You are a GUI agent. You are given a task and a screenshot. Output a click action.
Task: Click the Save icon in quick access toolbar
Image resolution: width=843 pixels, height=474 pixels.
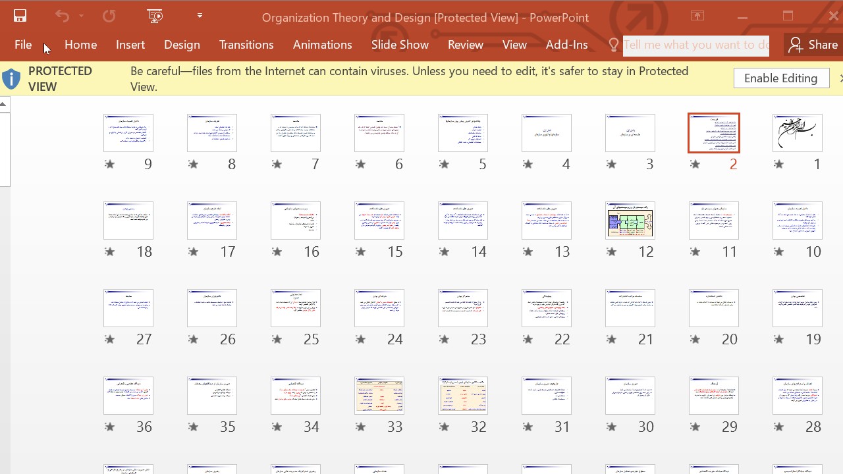click(20, 16)
